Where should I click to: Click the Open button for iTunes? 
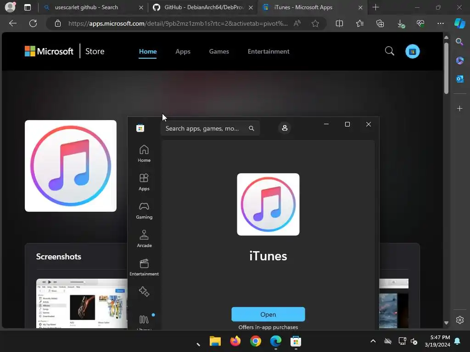268,314
